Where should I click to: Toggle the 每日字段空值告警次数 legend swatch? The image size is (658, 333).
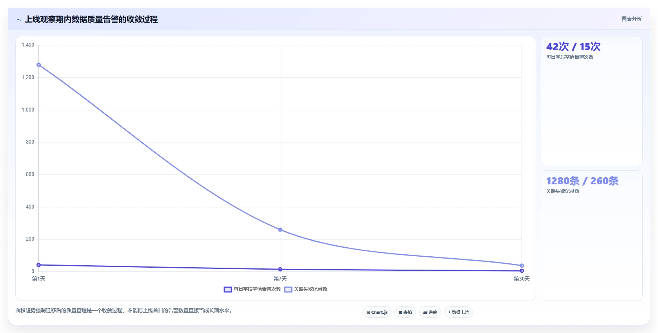tap(228, 290)
